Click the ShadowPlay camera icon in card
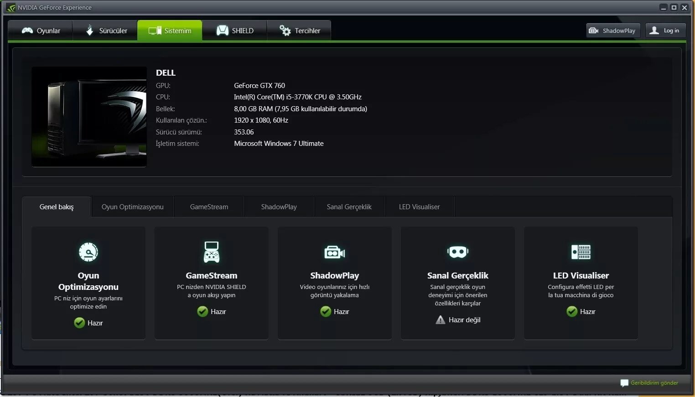 tap(335, 252)
